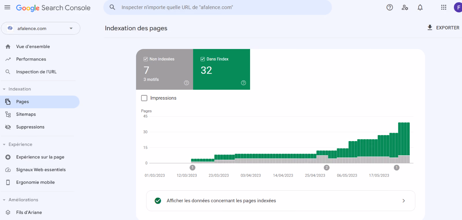Click the Ergonomie mobile phone icon
This screenshot has height=220, width=462.
point(8,182)
